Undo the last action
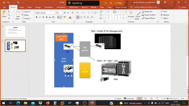The height and width of the screenshot is (106, 189). [x=8, y=2]
